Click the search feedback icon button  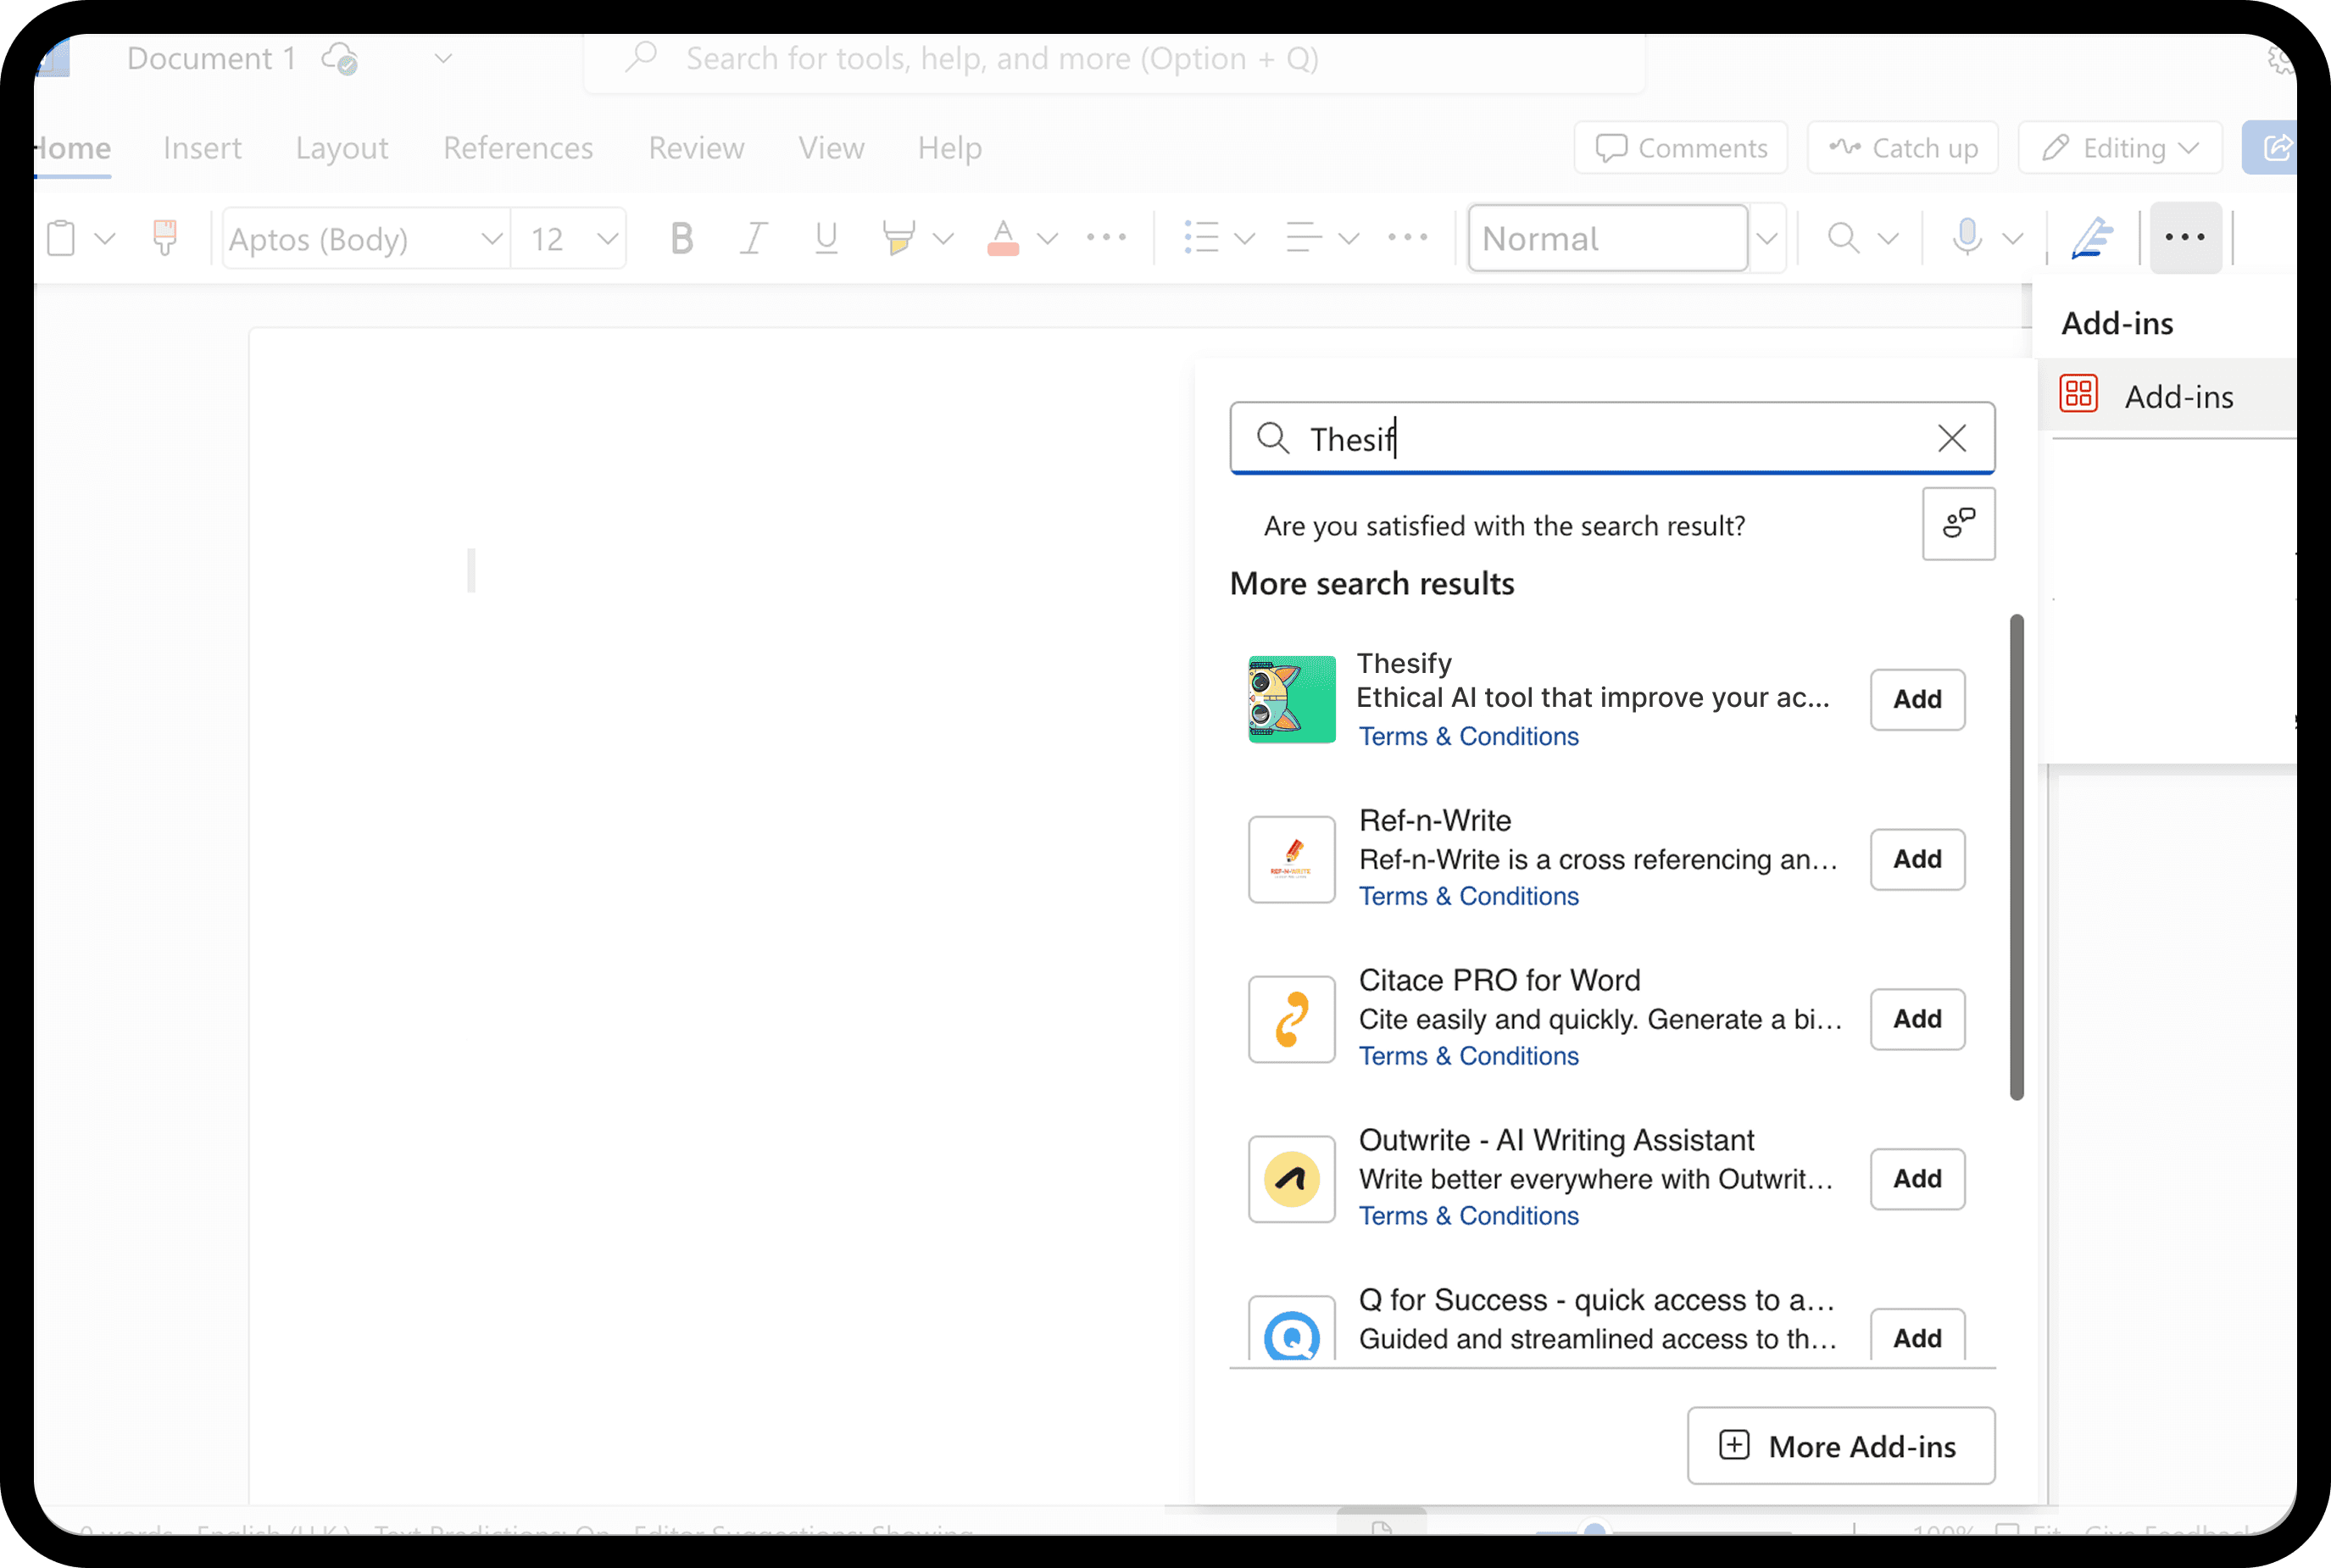1958,524
